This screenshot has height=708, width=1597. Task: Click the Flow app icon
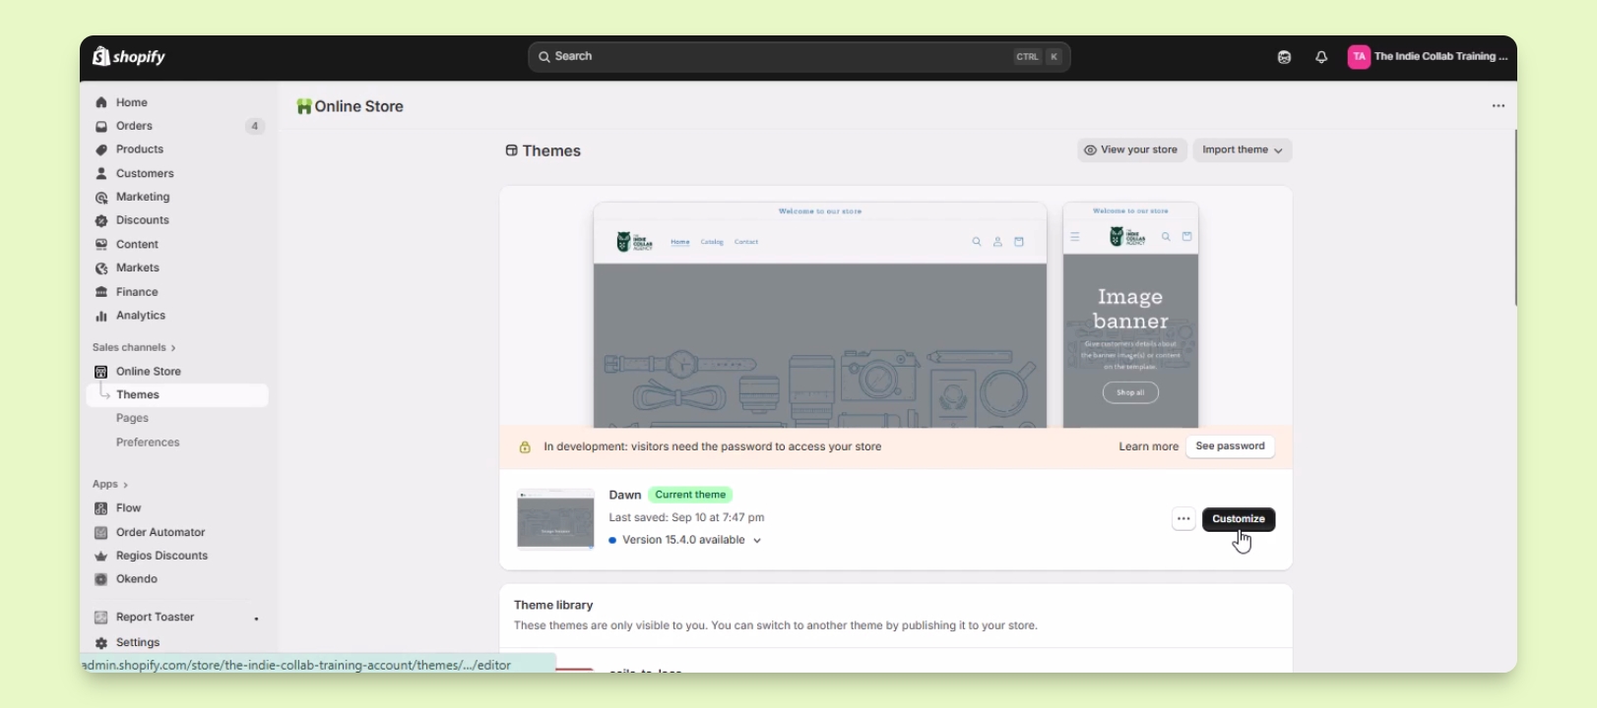(x=100, y=508)
